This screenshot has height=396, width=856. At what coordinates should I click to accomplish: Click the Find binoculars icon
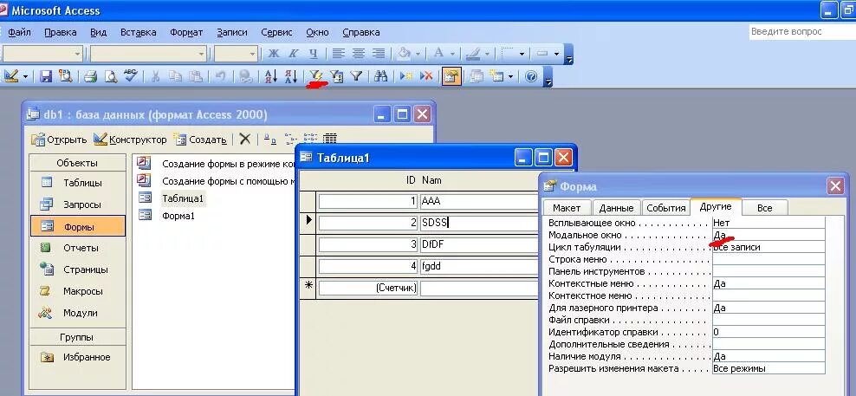click(381, 76)
